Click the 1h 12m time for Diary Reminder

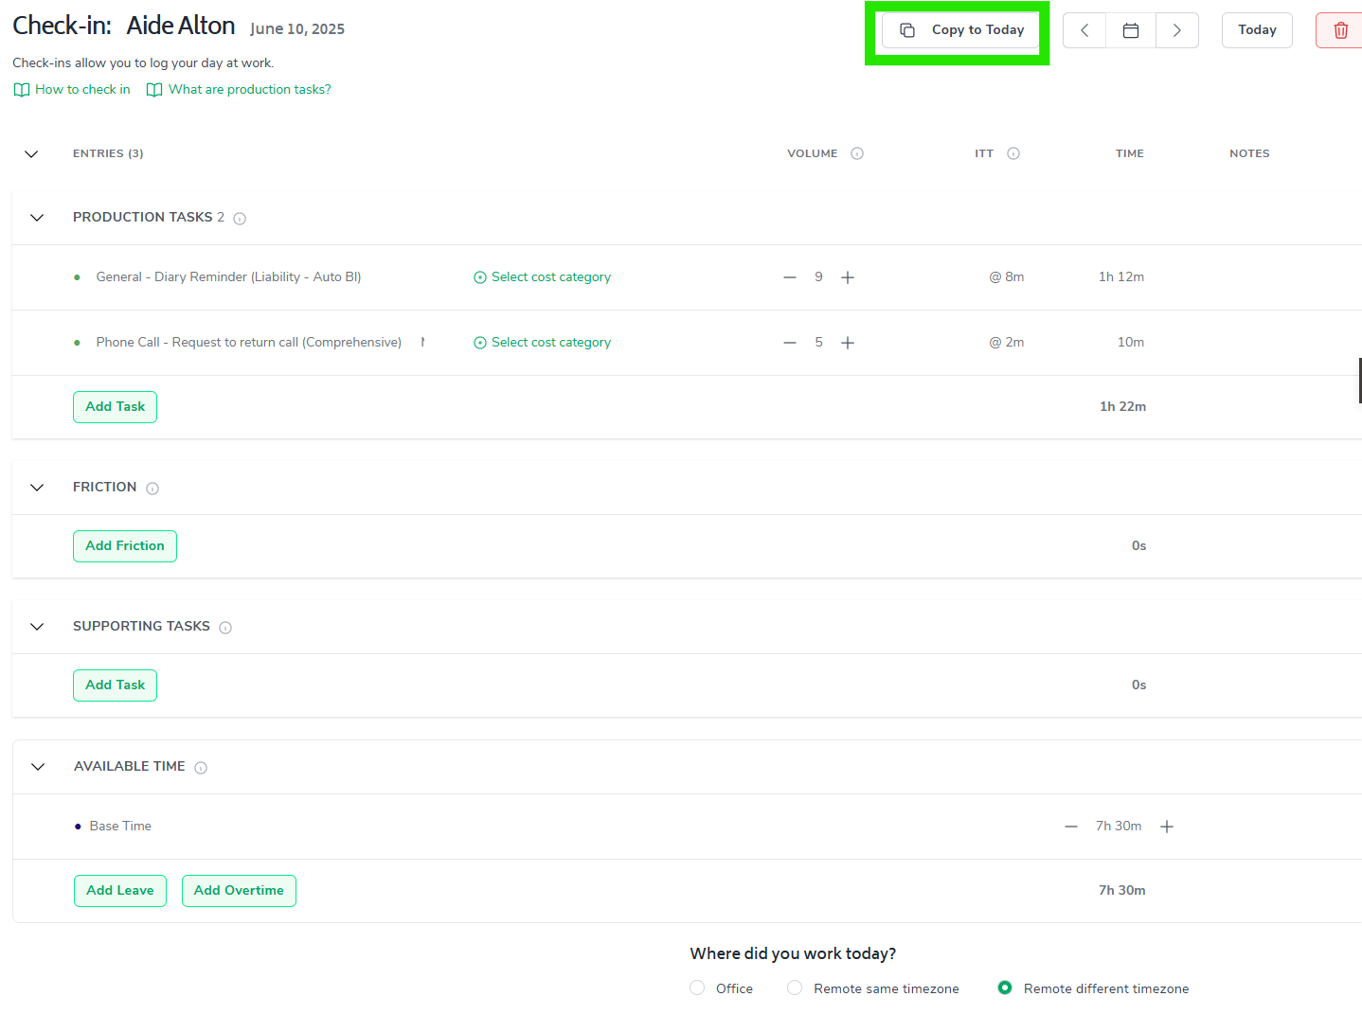pos(1121,277)
